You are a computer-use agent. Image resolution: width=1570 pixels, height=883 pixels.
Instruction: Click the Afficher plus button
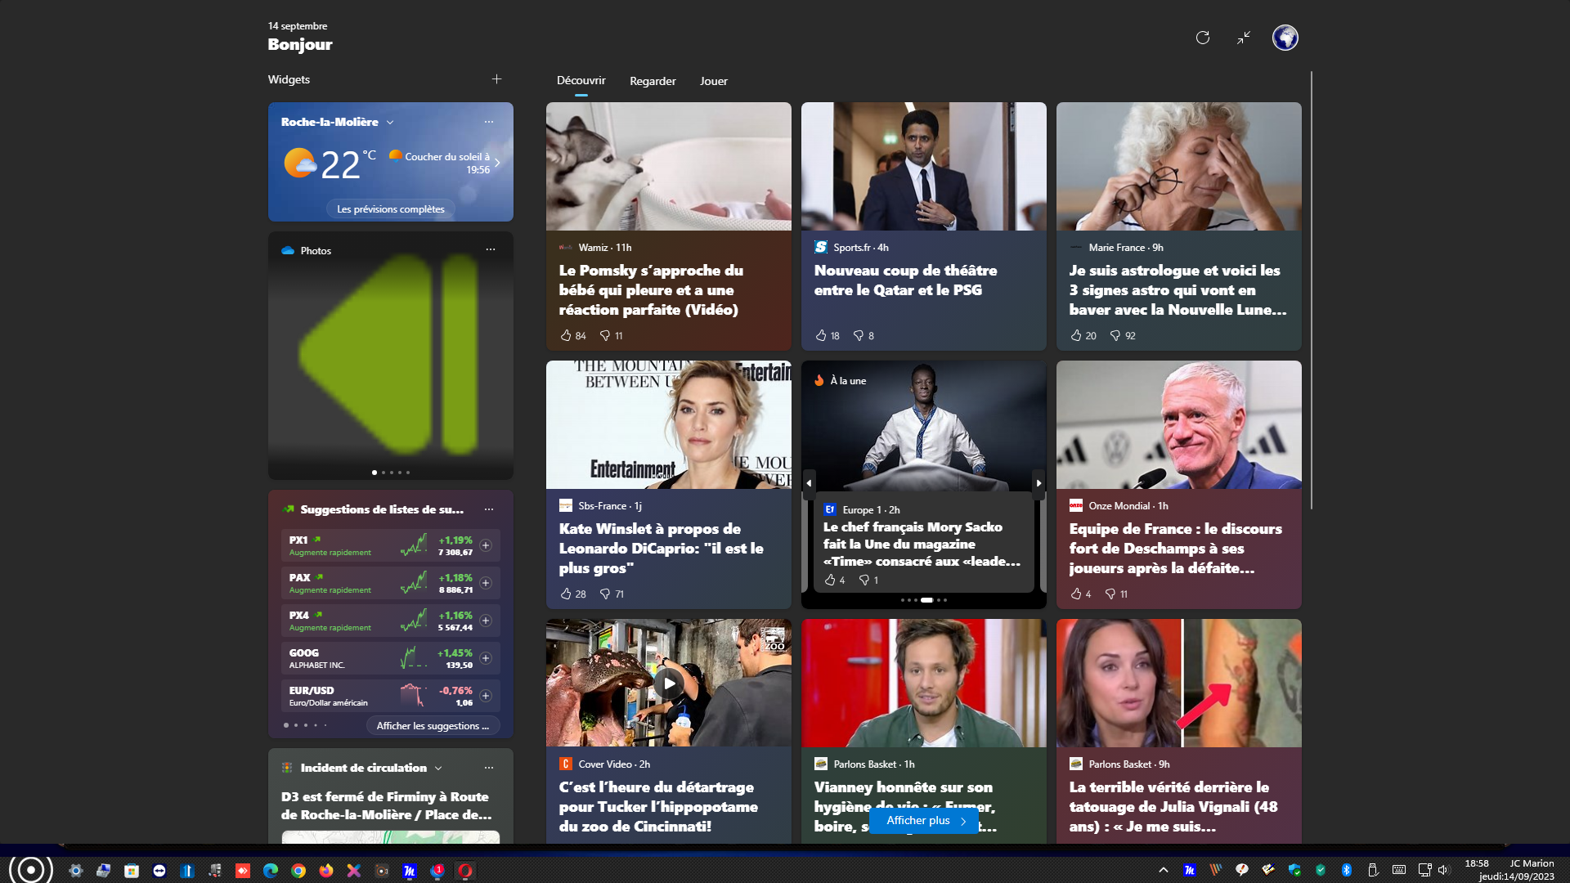pyautogui.click(x=924, y=821)
